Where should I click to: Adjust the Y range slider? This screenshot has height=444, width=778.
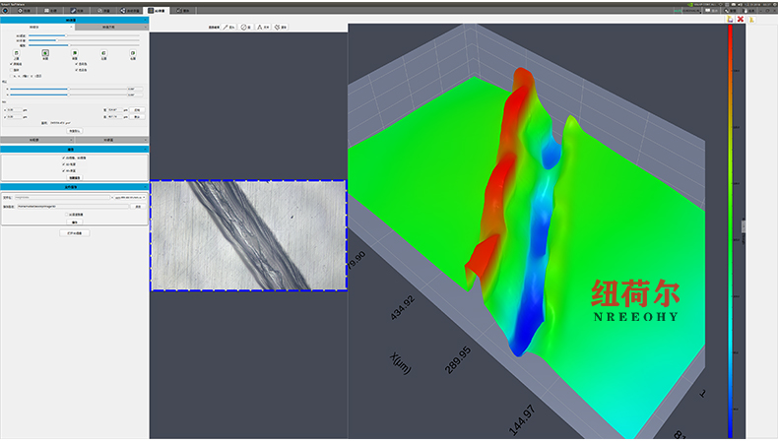(69, 95)
